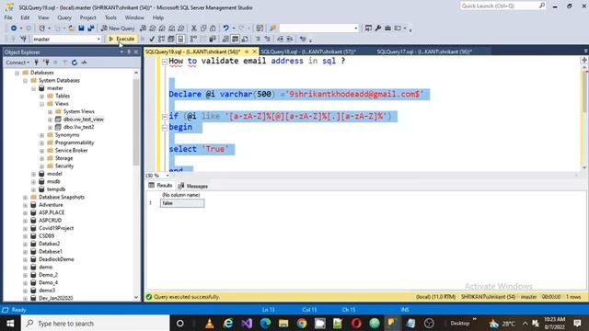This screenshot has height=331, width=589.
Task: Open the Connect dropdown in Object Explorer
Action: pyautogui.click(x=17, y=63)
